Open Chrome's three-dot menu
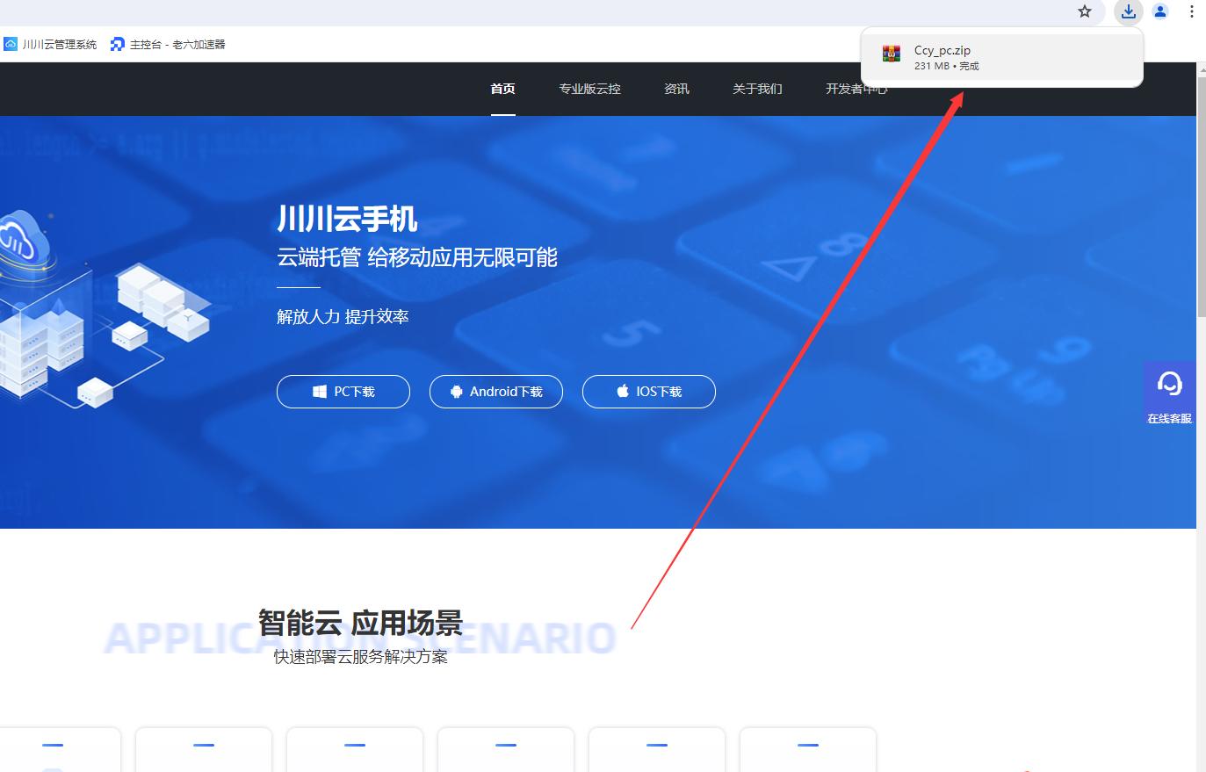 click(1192, 11)
